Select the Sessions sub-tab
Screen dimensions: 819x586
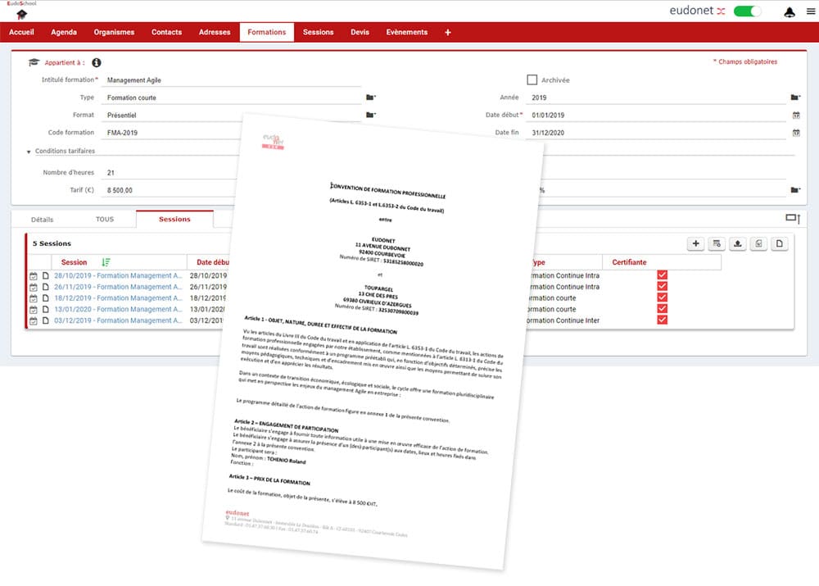[174, 219]
